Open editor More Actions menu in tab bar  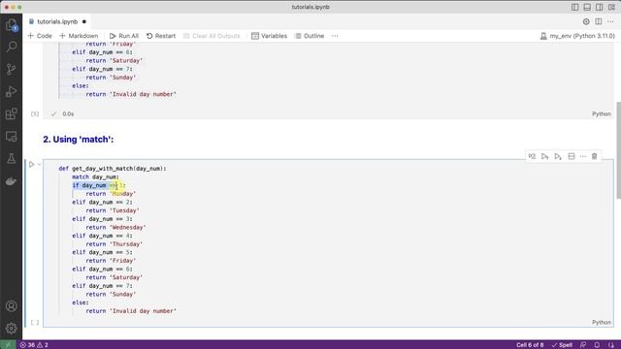pyautogui.click(x=610, y=21)
